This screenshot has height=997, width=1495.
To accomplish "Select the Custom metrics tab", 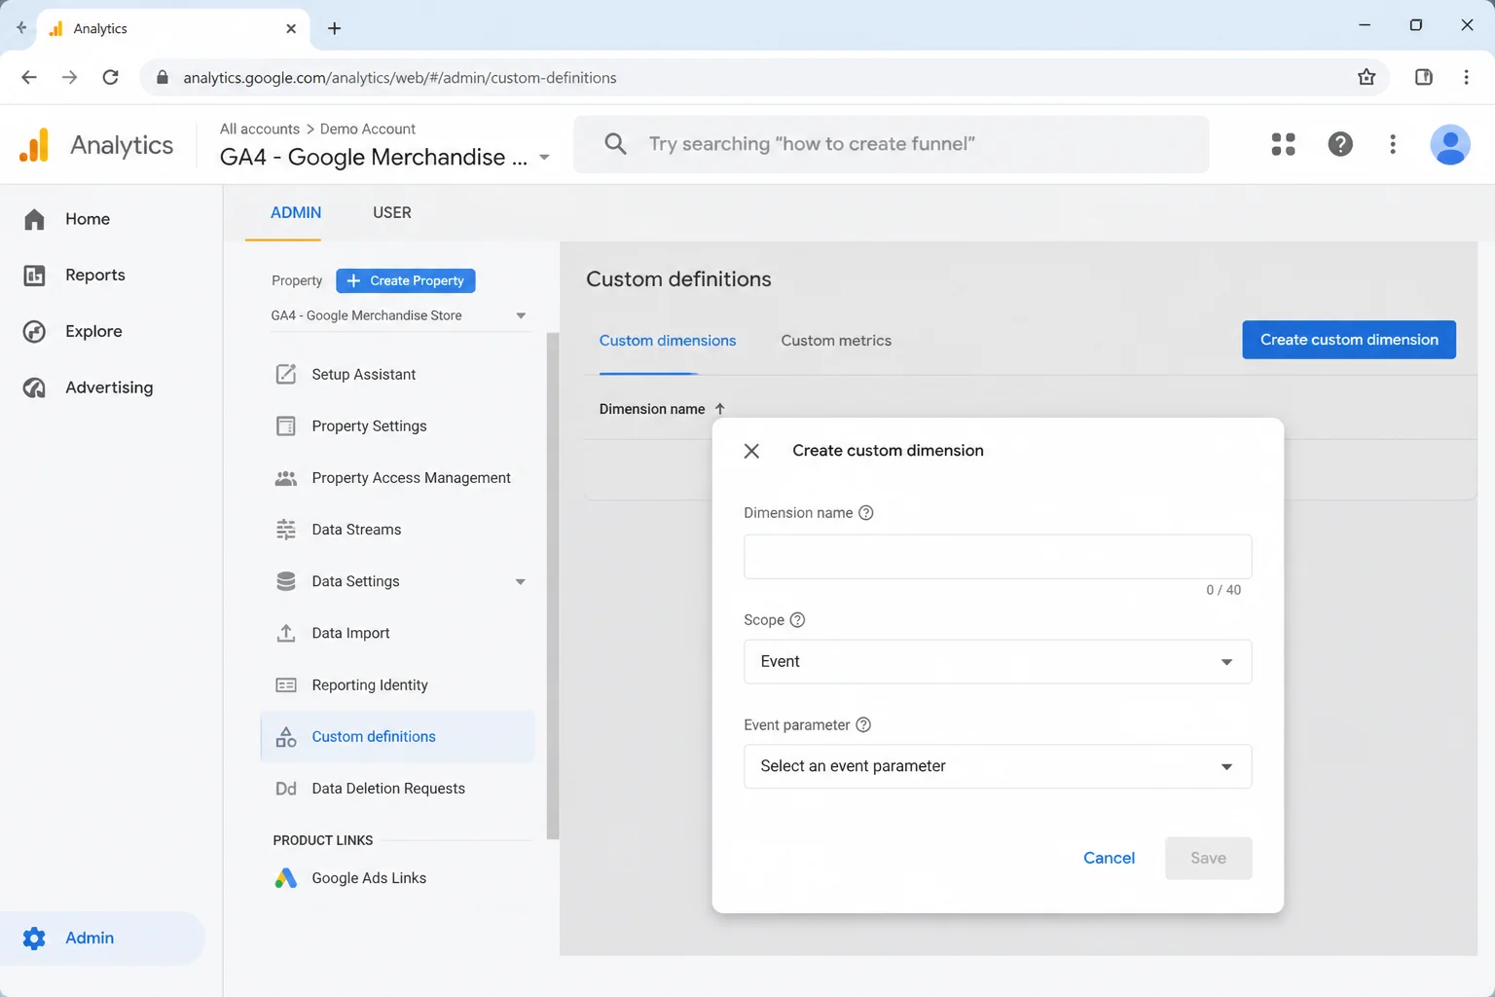I will coord(836,341).
